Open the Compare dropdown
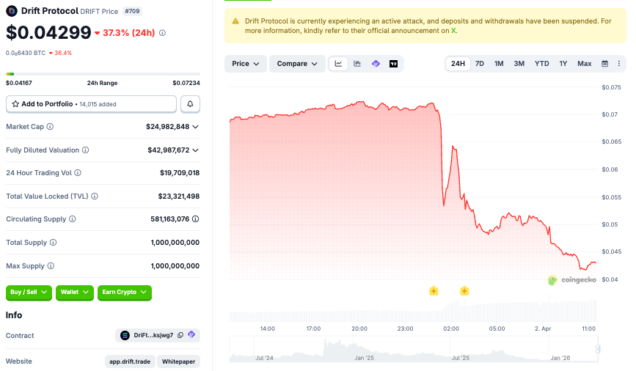 pos(297,64)
